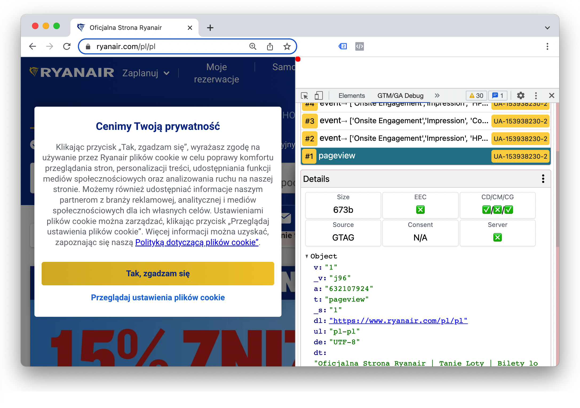Click the Consent N/A cell
This screenshot has height=408, width=580.
(x=420, y=233)
